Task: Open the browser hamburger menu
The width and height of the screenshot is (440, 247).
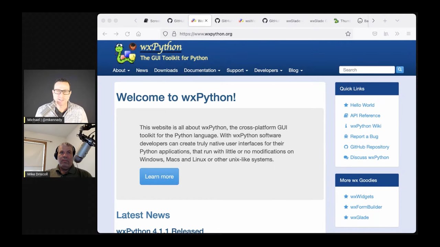Action: pos(408,34)
